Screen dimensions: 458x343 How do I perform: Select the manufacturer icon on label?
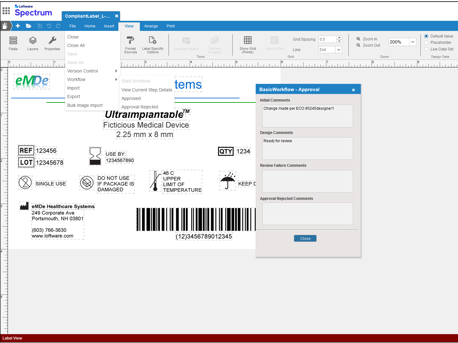24,206
